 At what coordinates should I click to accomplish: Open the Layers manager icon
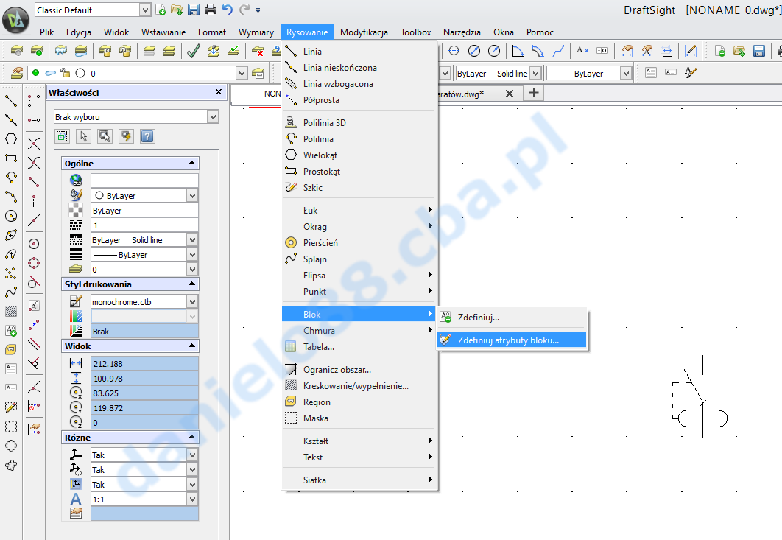point(16,73)
